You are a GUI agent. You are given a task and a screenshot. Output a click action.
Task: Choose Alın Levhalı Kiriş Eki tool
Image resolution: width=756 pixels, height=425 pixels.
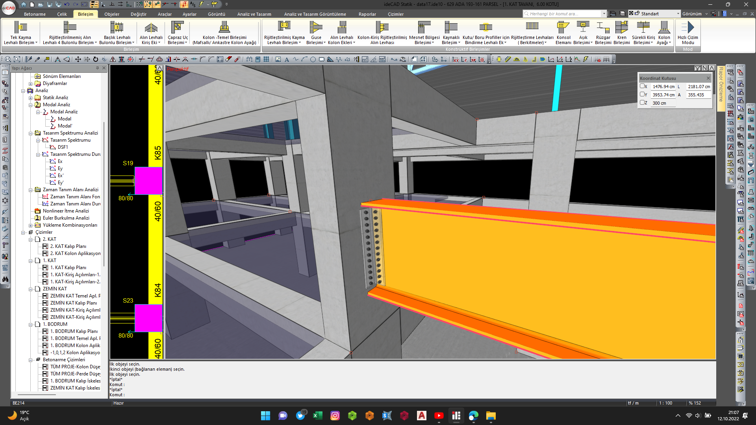151,33
